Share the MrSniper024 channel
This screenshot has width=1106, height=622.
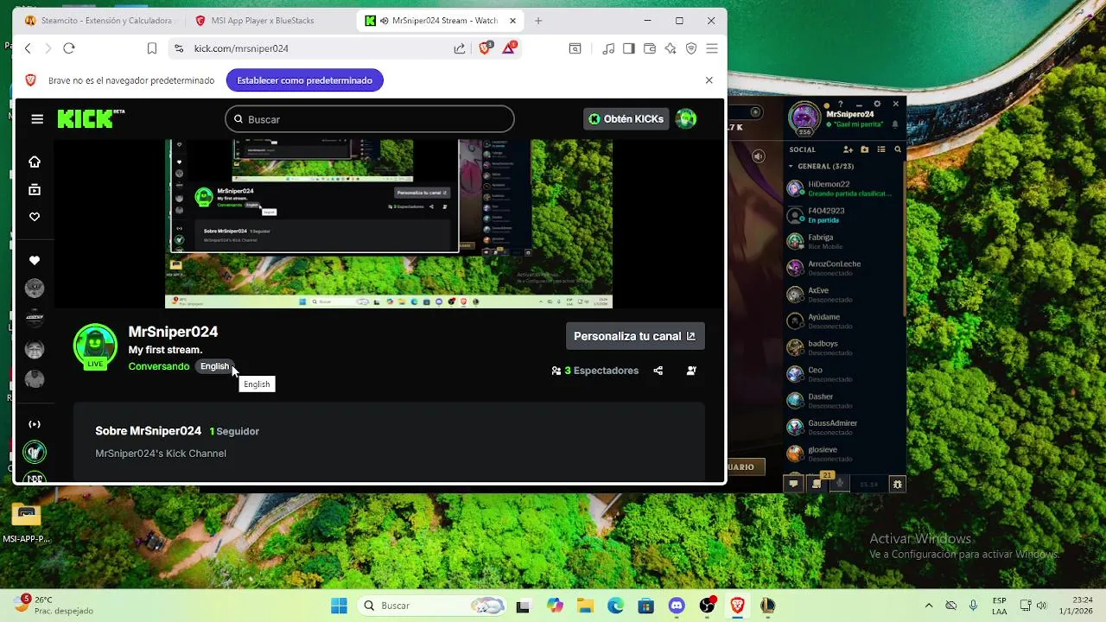pos(658,371)
